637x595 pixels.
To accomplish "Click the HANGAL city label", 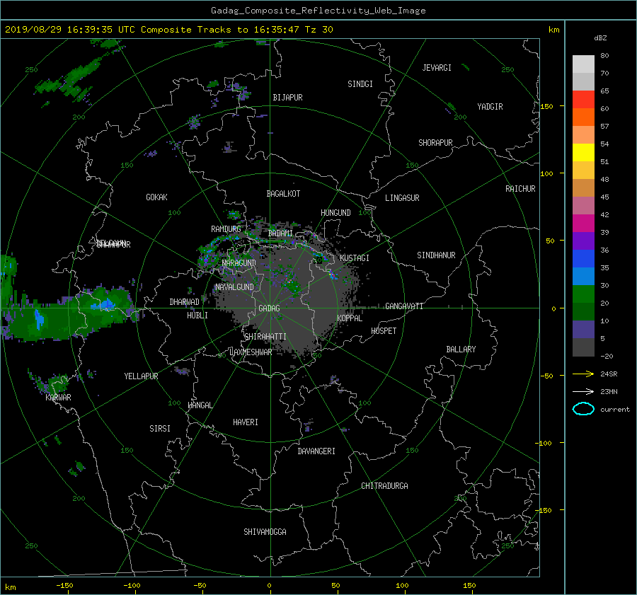I will tap(200, 405).
